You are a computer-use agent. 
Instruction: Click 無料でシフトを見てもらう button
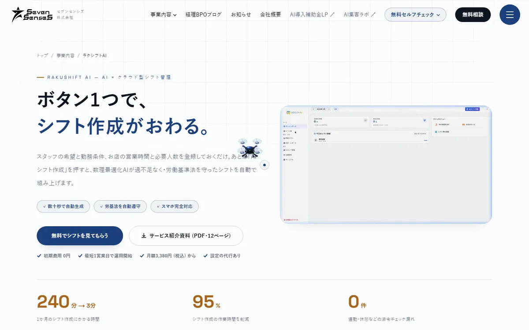[x=80, y=236]
